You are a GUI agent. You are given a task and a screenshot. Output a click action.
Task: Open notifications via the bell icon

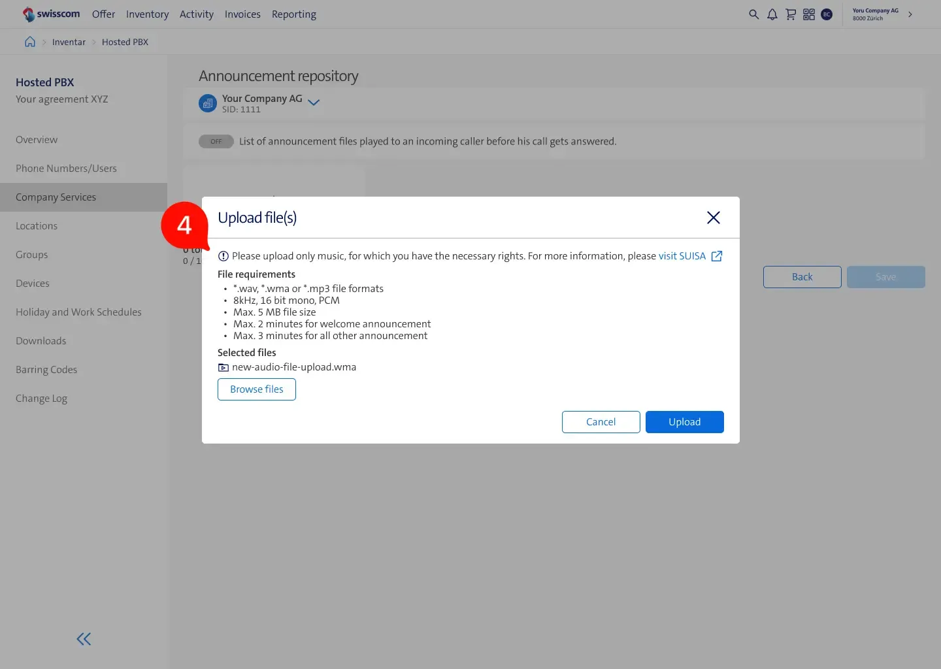772,14
